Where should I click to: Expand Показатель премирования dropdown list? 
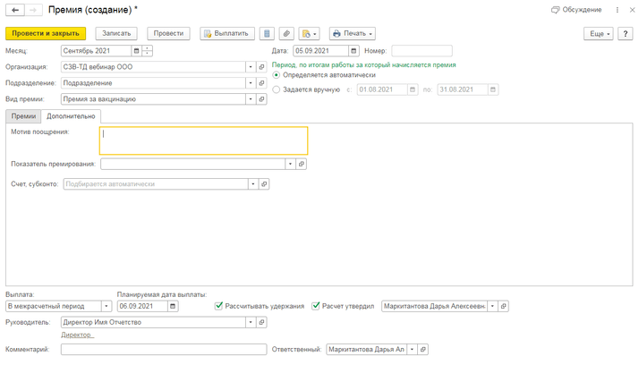[x=290, y=165]
